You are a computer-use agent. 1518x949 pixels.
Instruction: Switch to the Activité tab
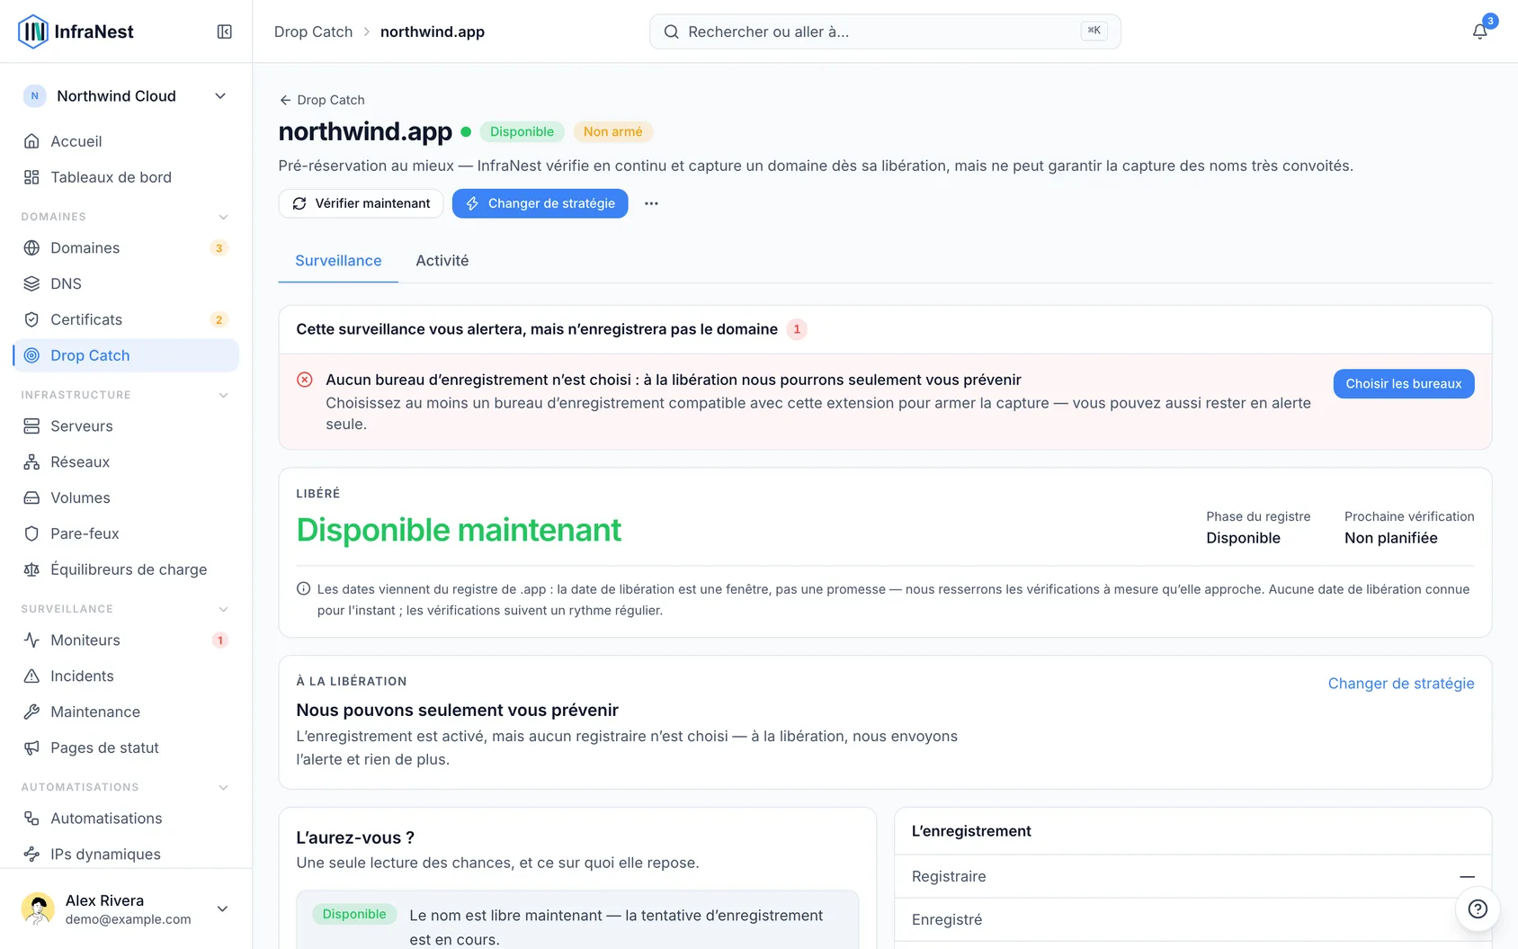[442, 261]
